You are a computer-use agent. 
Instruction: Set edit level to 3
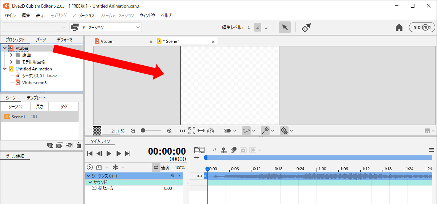click(266, 27)
